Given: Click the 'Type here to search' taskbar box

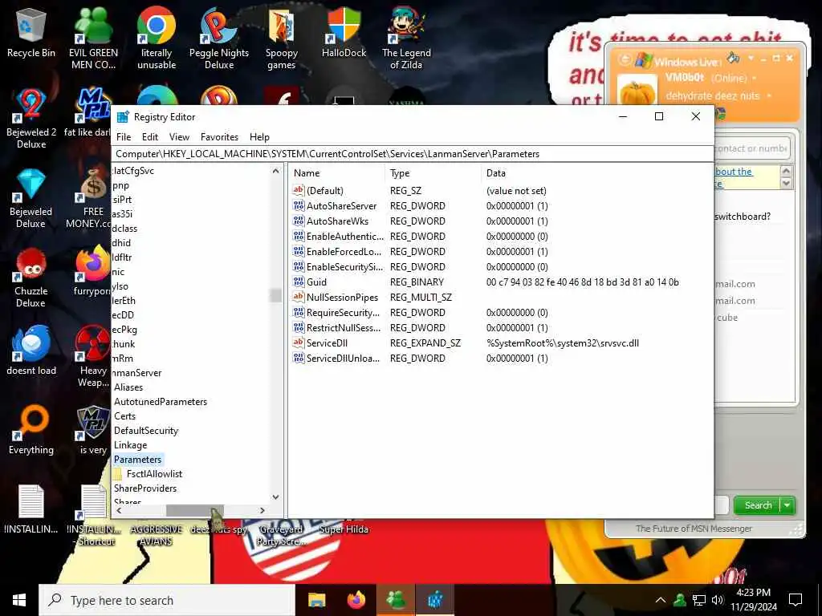Looking at the screenshot, I should coord(167,600).
